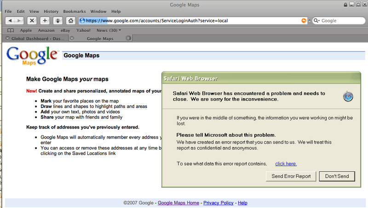Select the Google Maps tab

[x=100, y=39]
